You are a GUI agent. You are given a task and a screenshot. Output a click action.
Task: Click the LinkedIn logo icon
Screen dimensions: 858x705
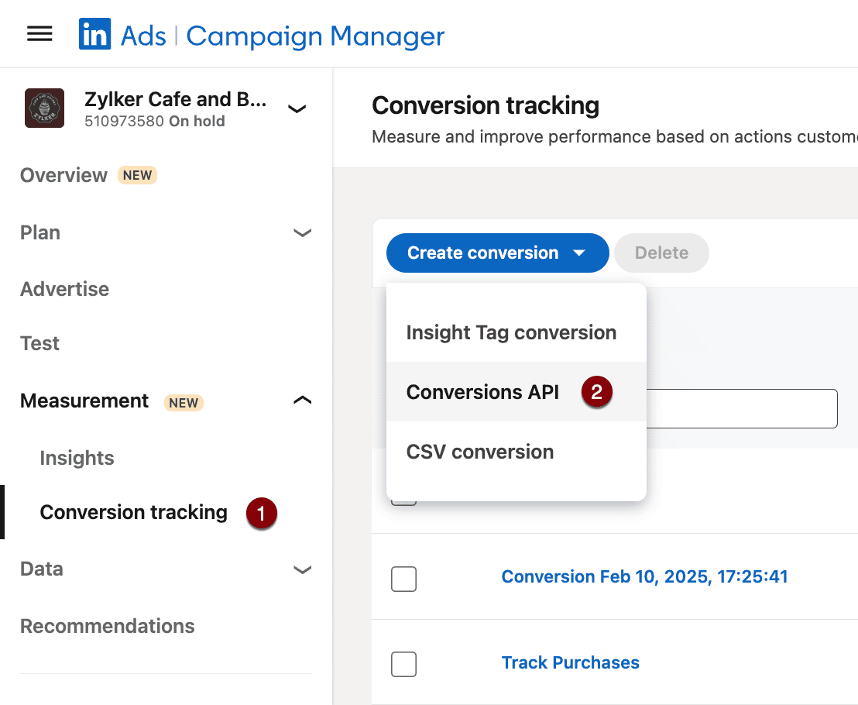[94, 35]
